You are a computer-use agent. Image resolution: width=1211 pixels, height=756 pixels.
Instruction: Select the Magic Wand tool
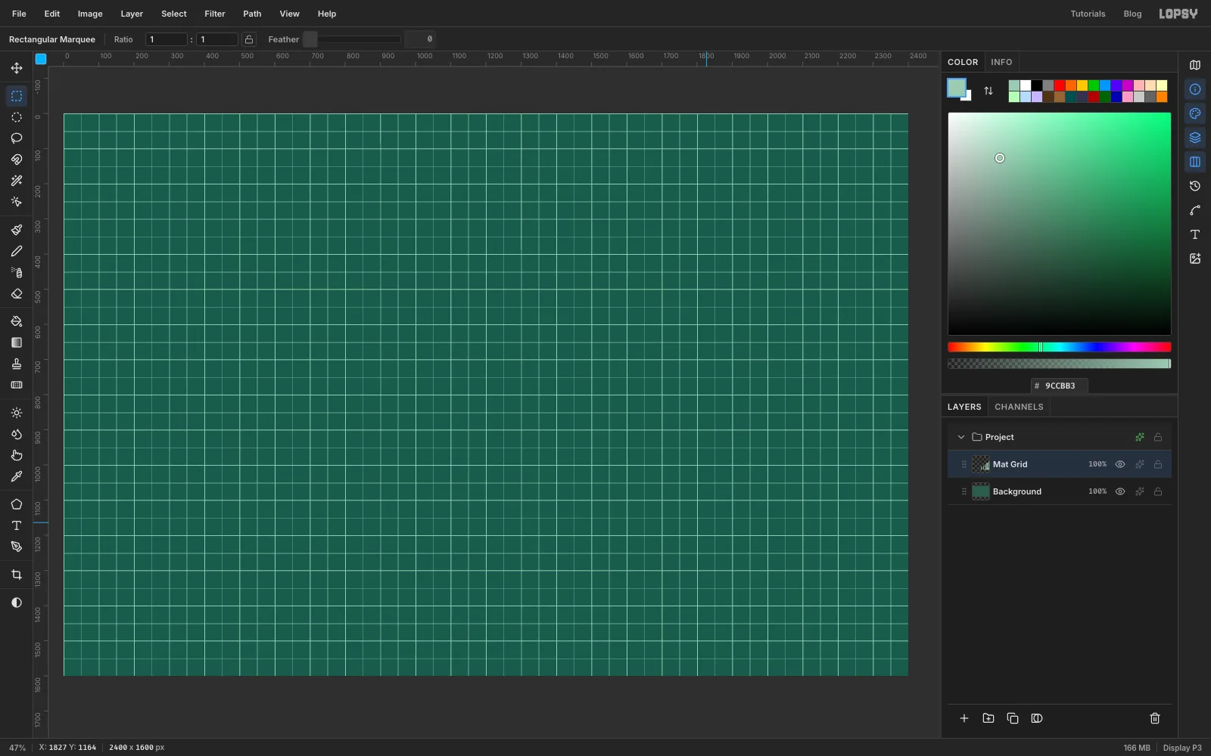[17, 181]
